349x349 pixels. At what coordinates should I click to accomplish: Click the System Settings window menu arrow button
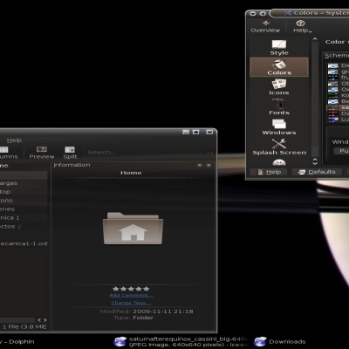pyautogui.click(x=253, y=13)
